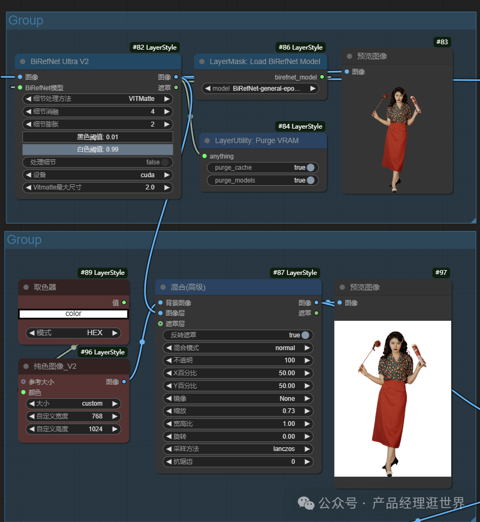Click the #87 LayerStyle badge

pos(295,273)
